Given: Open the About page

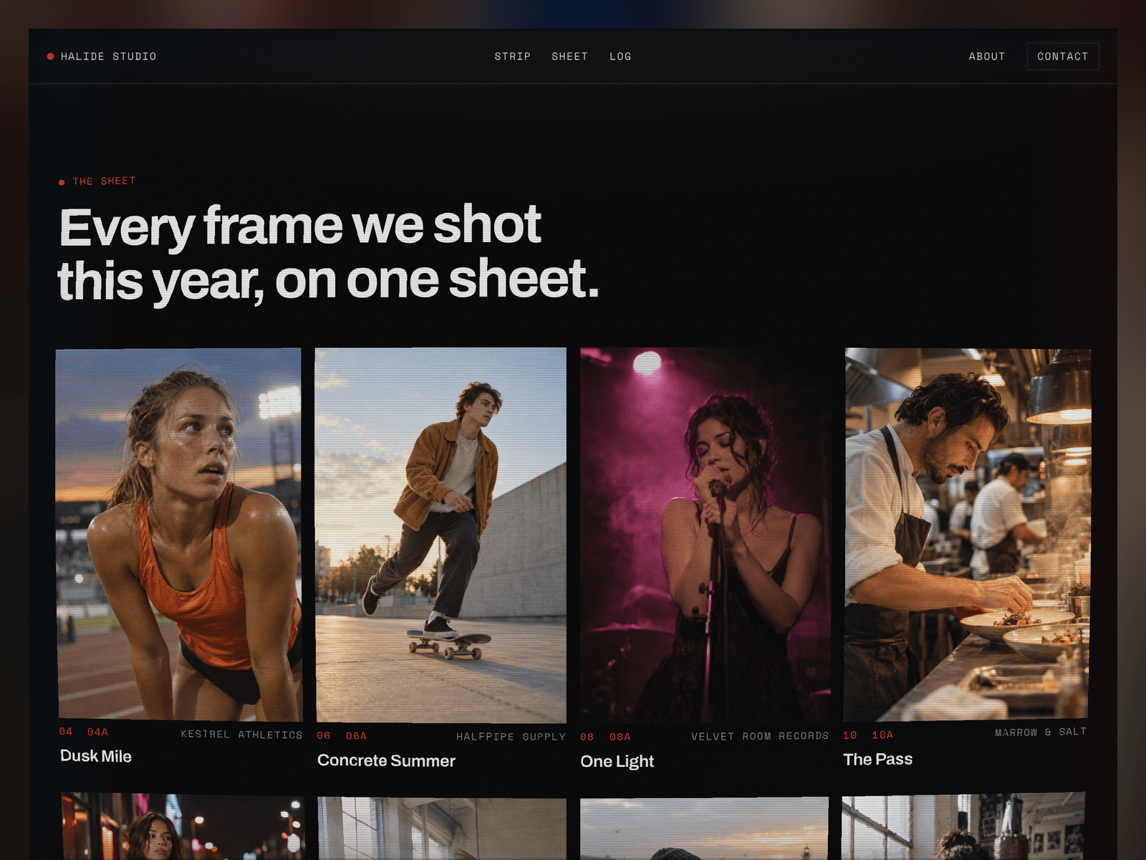Looking at the screenshot, I should pyautogui.click(x=987, y=57).
